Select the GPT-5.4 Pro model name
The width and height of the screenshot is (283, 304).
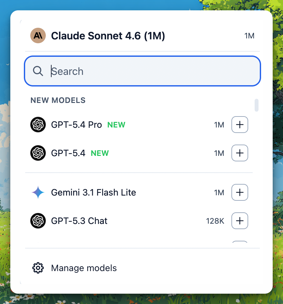(x=76, y=125)
